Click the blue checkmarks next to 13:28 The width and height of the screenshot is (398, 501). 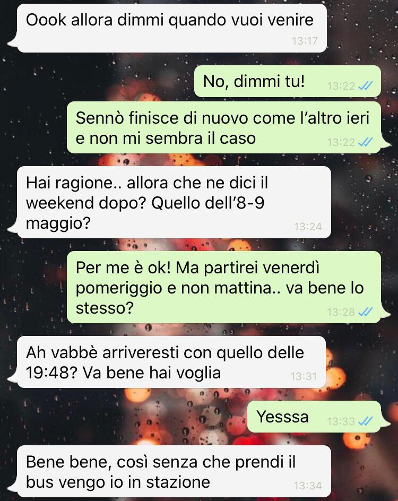pos(366,312)
